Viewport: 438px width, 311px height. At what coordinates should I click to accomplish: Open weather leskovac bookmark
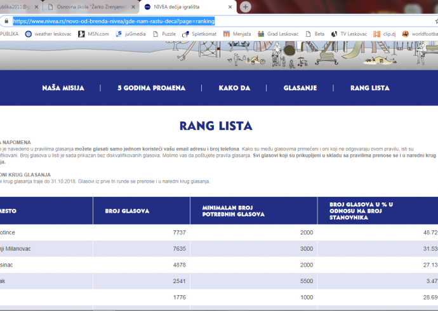[x=48, y=34]
